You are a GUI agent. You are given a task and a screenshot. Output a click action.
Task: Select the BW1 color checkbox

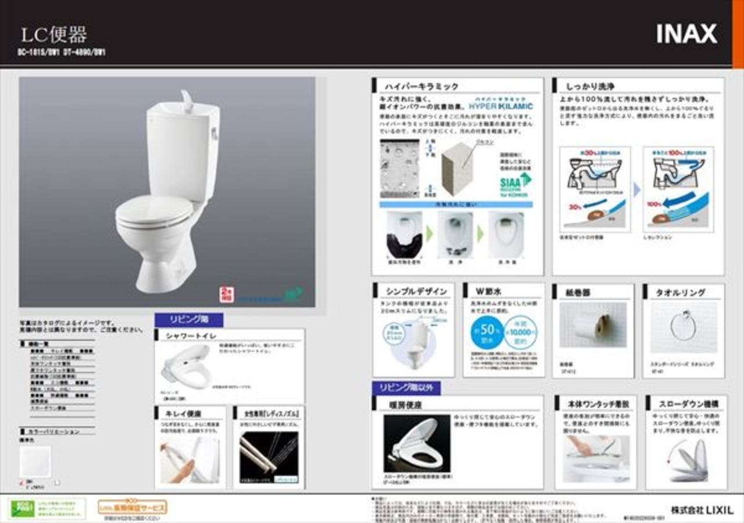[x=22, y=482]
